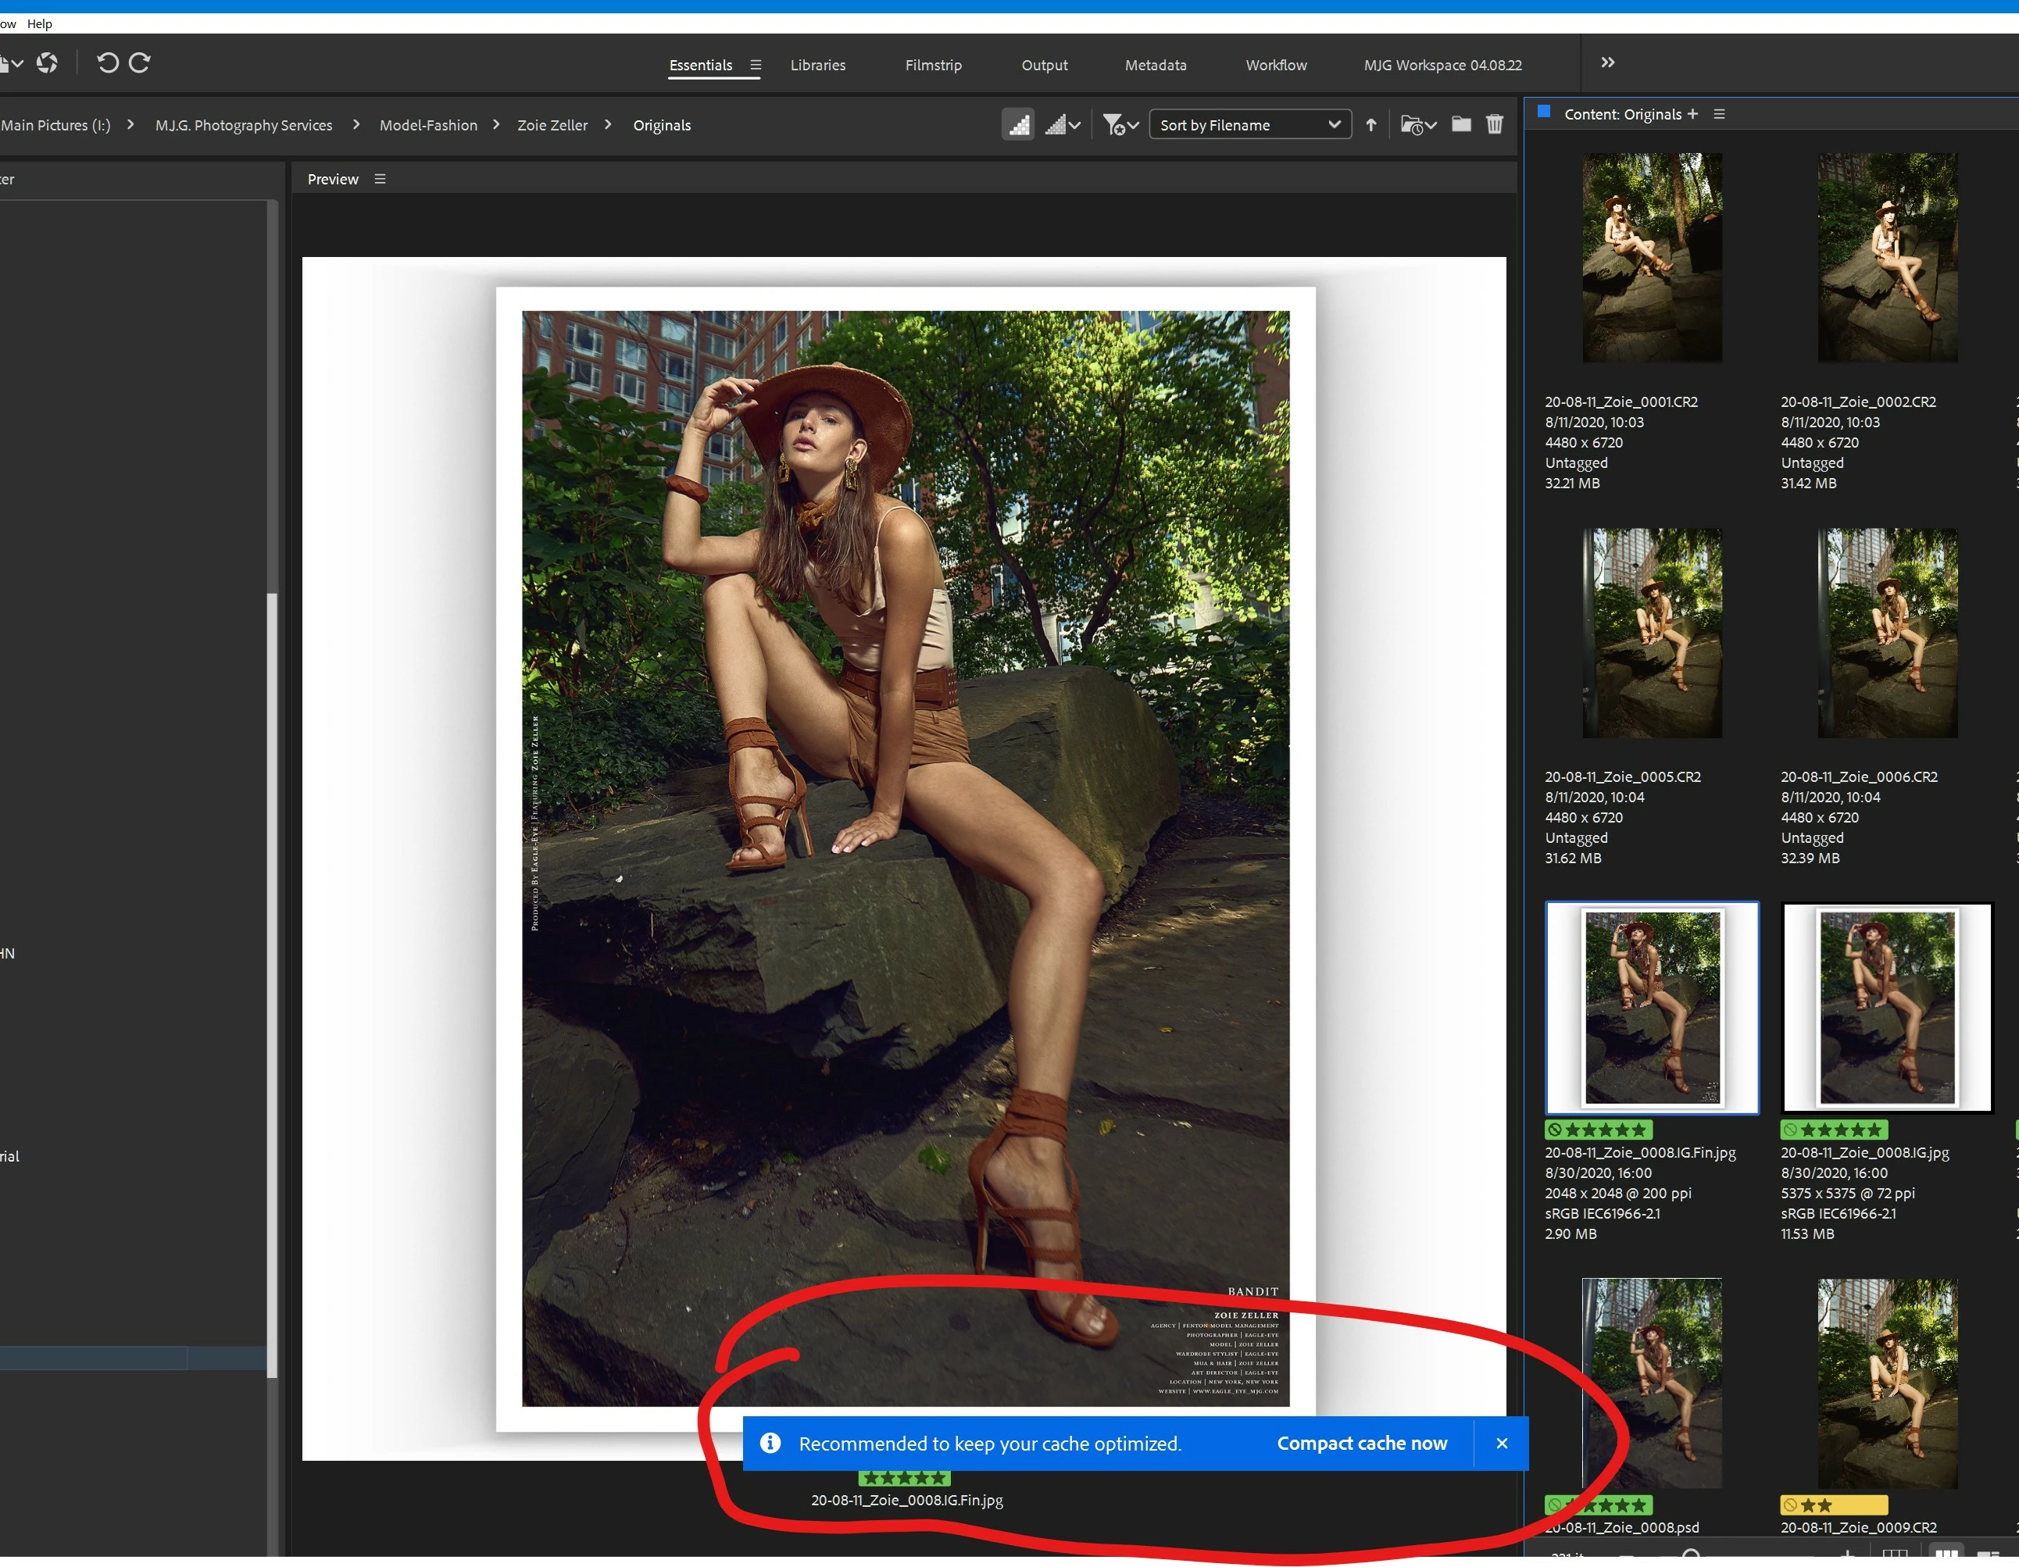Screen dimensions: 2019x1567
Task: Rotate 90° counterclockwise icon
Action: (107, 62)
